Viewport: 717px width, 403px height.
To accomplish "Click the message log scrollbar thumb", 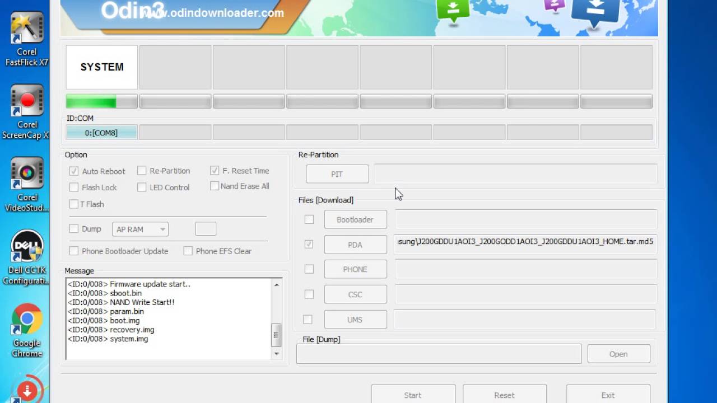I will 276,335.
